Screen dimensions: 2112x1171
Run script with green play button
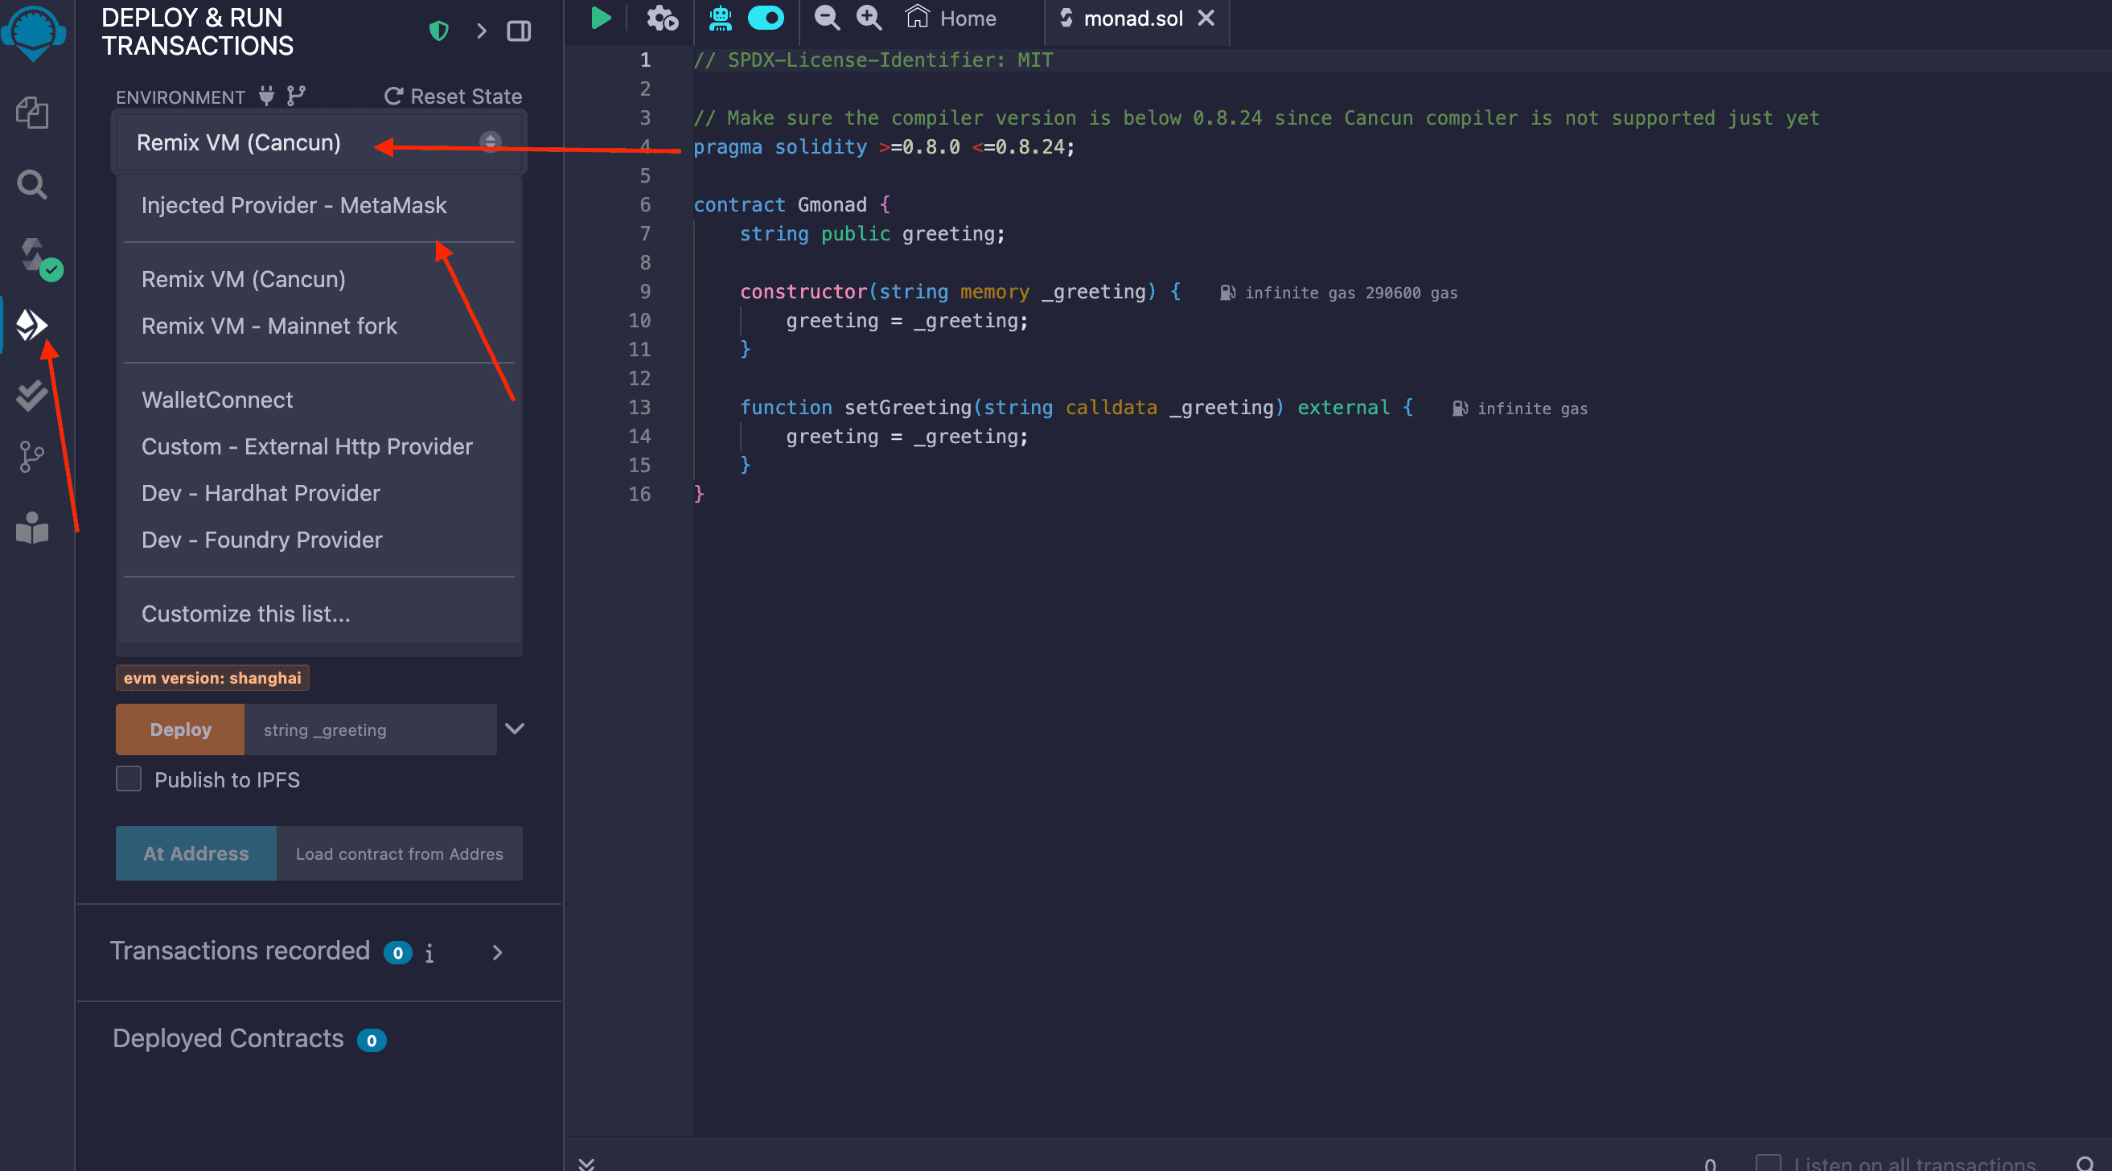coord(601,17)
